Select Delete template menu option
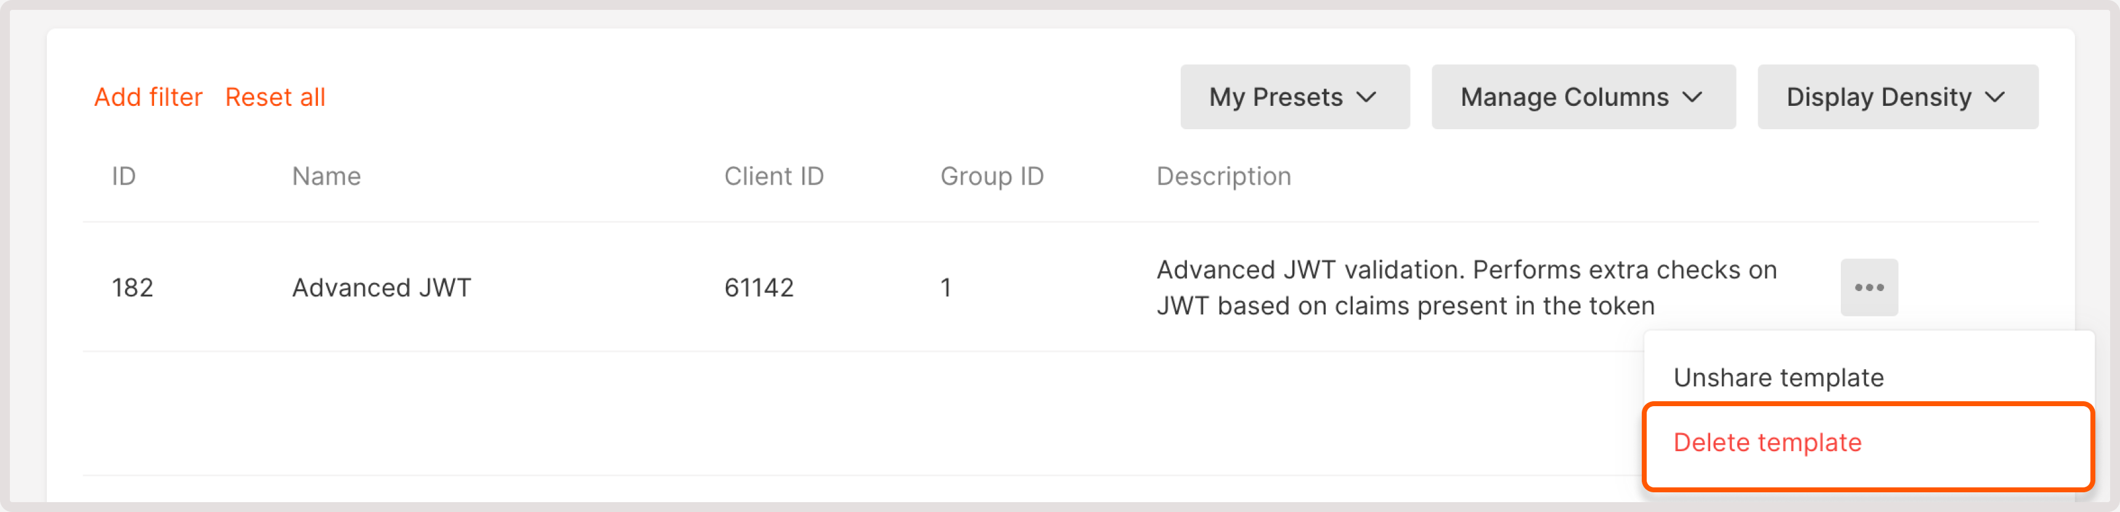Image resolution: width=2120 pixels, height=512 pixels. point(1767,443)
